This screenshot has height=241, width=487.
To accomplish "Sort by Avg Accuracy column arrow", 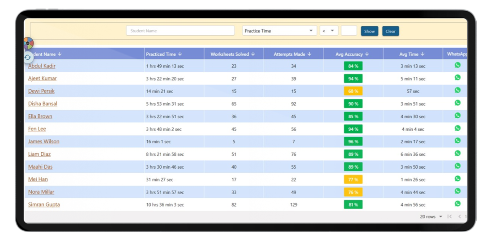I will click(367, 54).
